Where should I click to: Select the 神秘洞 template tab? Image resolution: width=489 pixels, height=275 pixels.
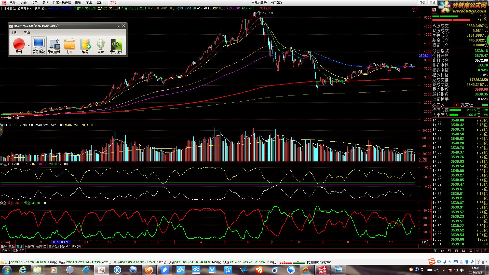(76, 246)
